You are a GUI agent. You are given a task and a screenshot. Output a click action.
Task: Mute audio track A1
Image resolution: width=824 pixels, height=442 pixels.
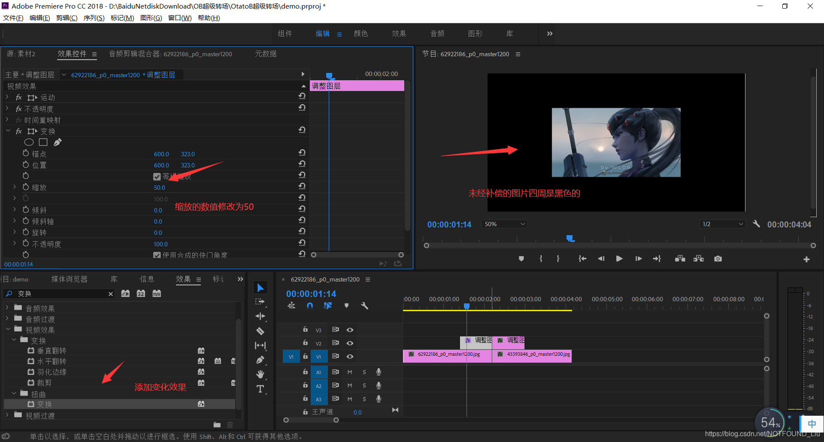(350, 372)
